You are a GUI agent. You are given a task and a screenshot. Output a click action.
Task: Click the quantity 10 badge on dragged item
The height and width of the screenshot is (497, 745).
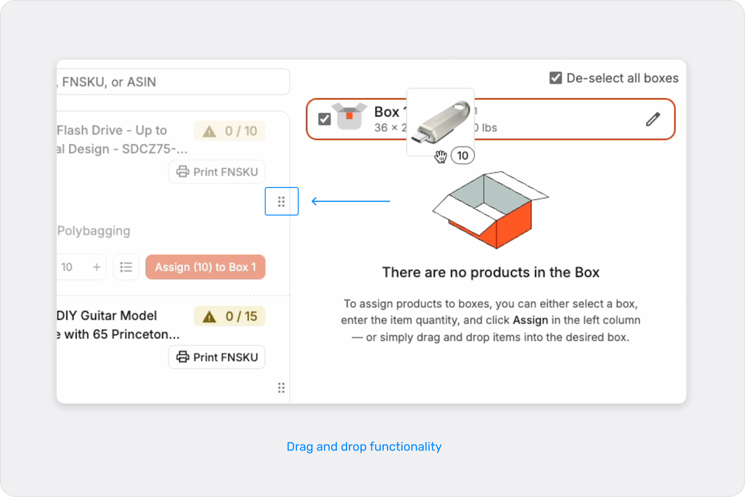coord(462,156)
